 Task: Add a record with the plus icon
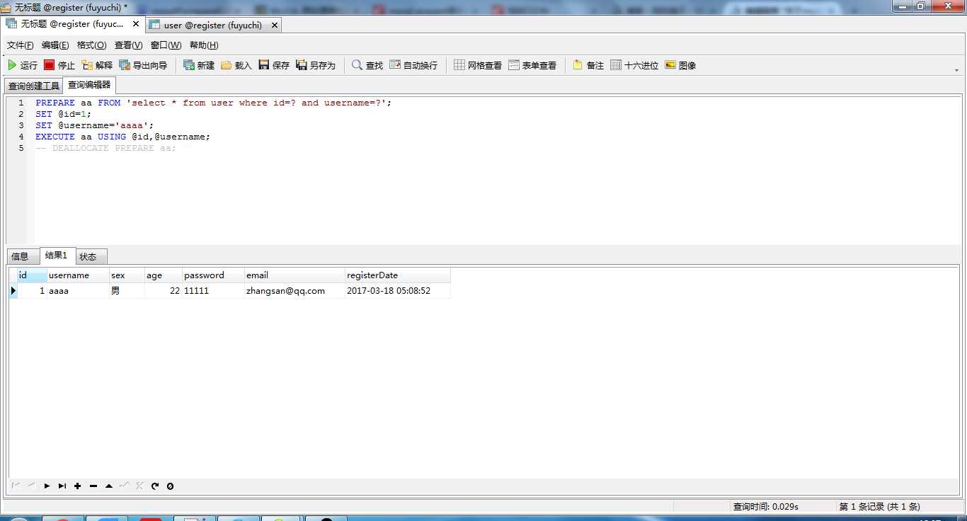coord(78,486)
